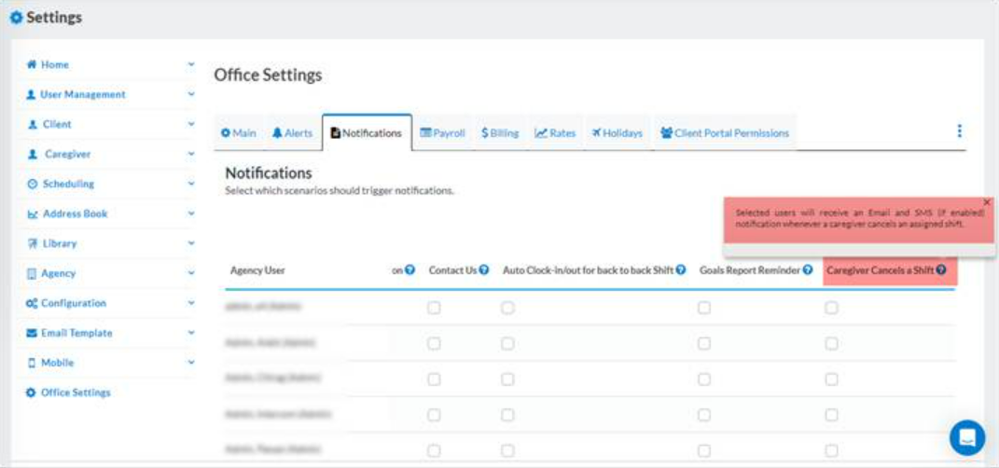Expand the Configuration menu chevron
Viewport: 999px width, 468px height.
click(191, 303)
